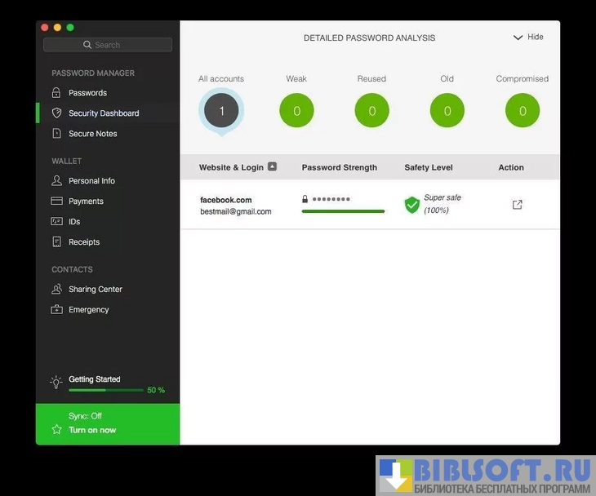Sort by Website & Login arrow
596x496 pixels.
pos(272,166)
